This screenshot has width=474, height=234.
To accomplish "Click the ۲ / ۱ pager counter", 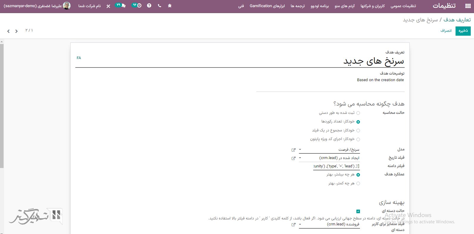I will click(x=29, y=30).
